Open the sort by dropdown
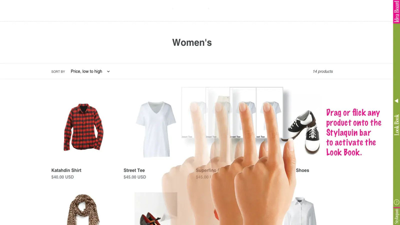Image resolution: width=400 pixels, height=225 pixels. (90, 72)
